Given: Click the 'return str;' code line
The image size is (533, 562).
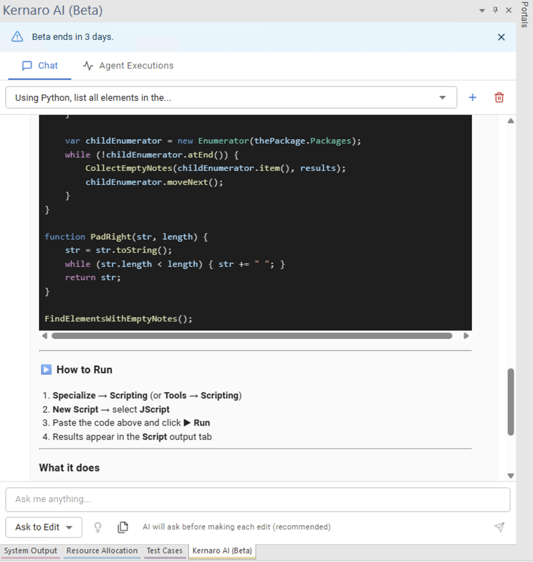Looking at the screenshot, I should click(x=93, y=278).
